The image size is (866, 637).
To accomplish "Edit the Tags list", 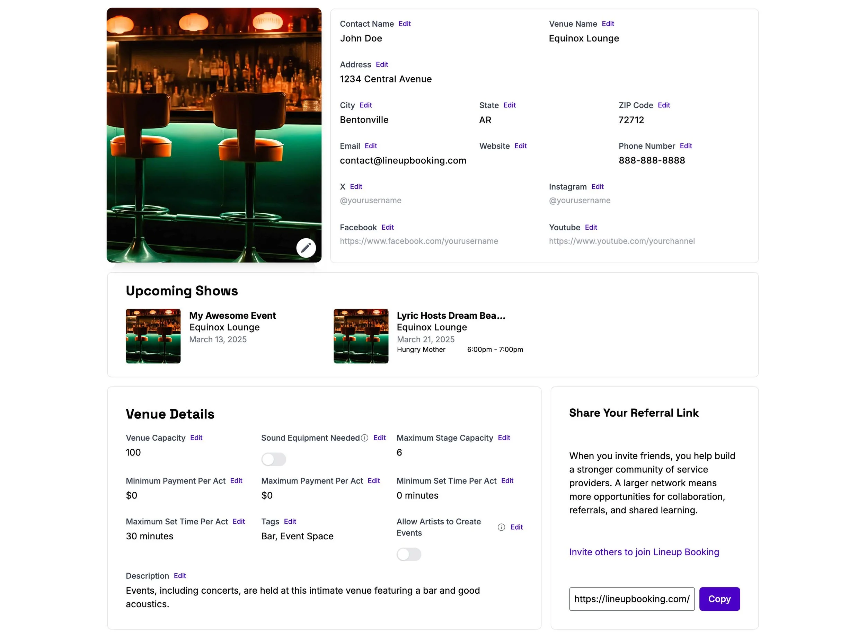I will click(x=290, y=521).
